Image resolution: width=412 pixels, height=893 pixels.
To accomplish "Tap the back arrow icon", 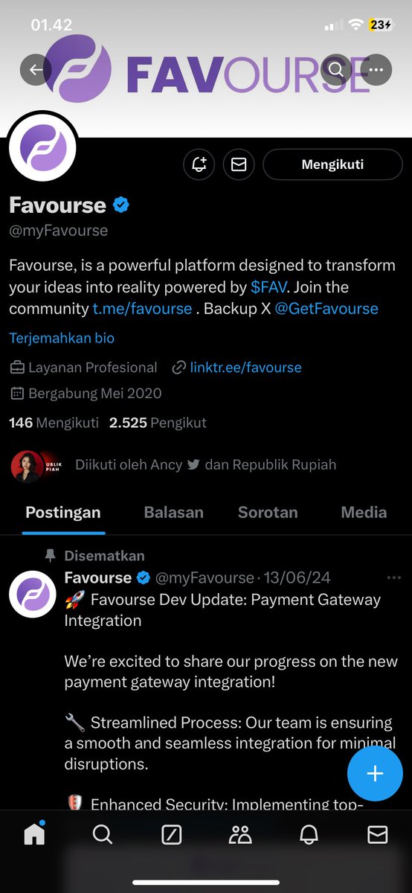I will (36, 71).
